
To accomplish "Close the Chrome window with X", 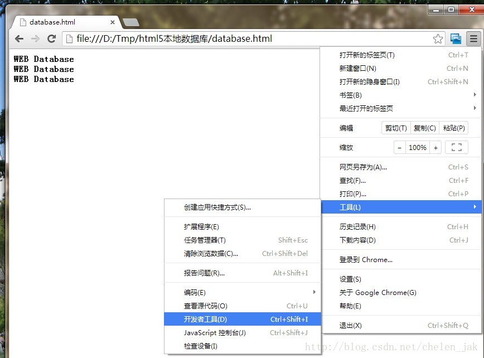I will point(471,10).
